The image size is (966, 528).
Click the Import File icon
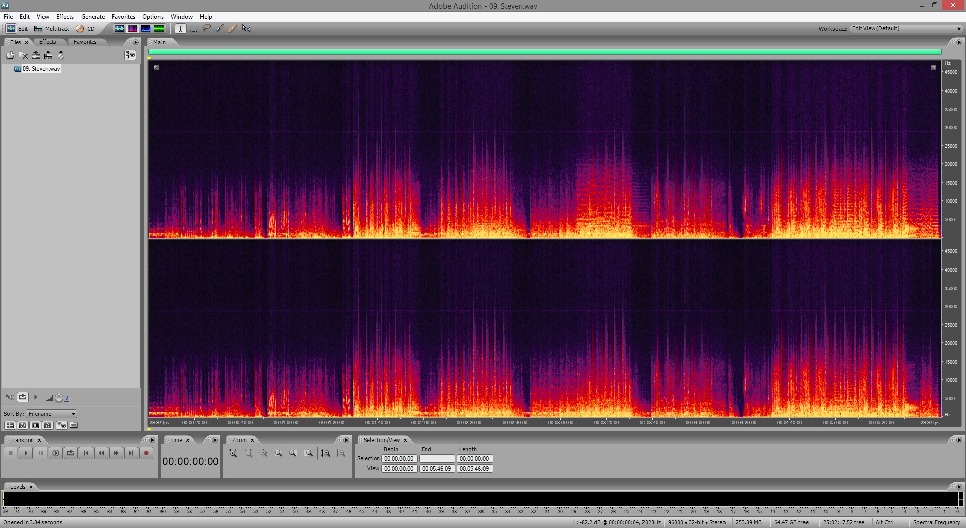11,55
